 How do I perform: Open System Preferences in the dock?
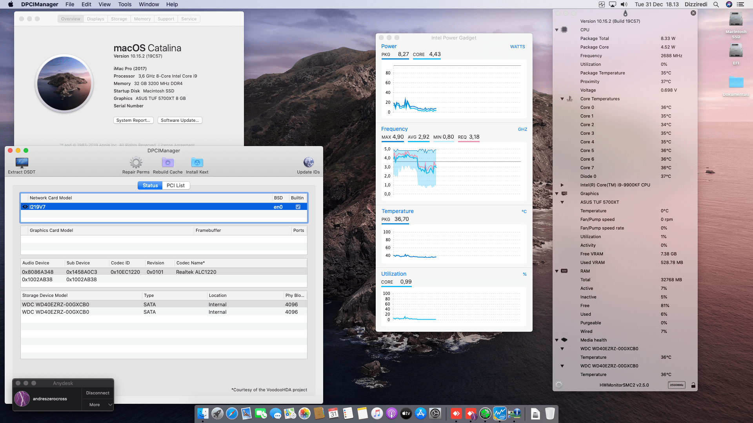click(435, 413)
